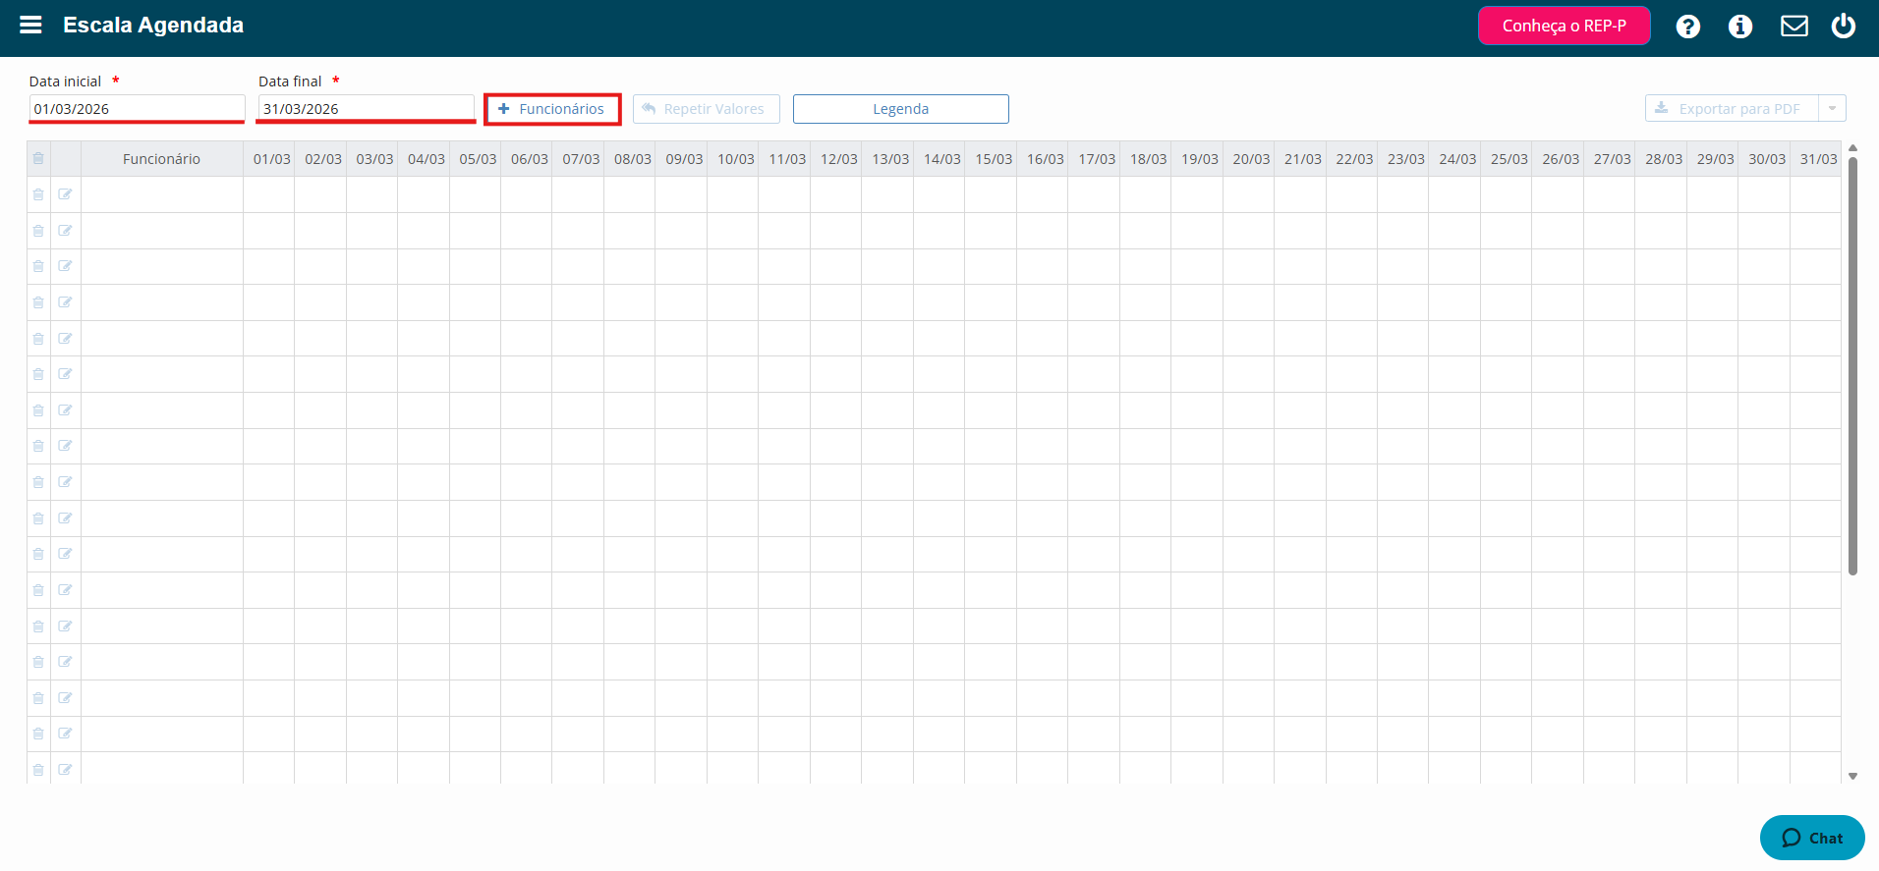Click the scrollbar down arrow
This screenshot has width=1879, height=871.
(1852, 776)
